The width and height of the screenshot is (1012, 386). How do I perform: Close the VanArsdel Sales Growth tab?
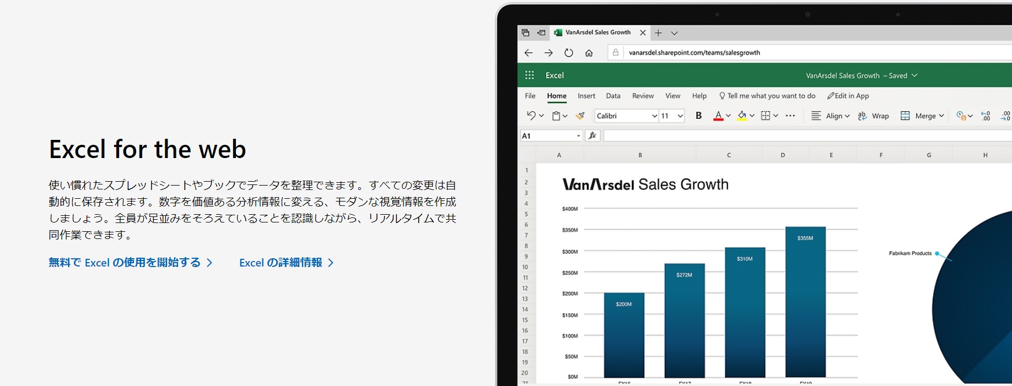click(x=643, y=33)
